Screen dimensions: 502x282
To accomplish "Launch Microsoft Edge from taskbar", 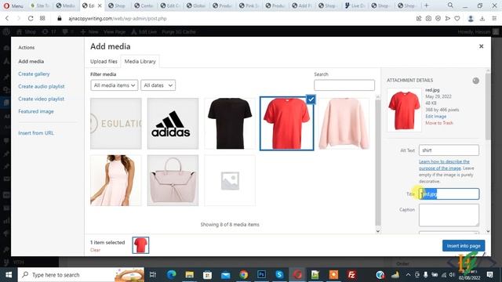I will tap(172, 275).
